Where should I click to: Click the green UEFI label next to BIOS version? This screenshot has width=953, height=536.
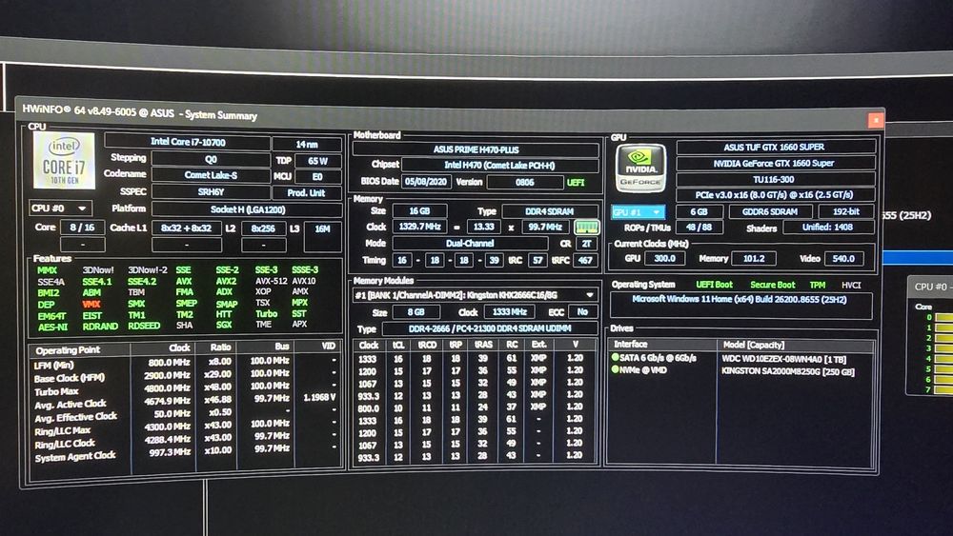click(x=576, y=182)
